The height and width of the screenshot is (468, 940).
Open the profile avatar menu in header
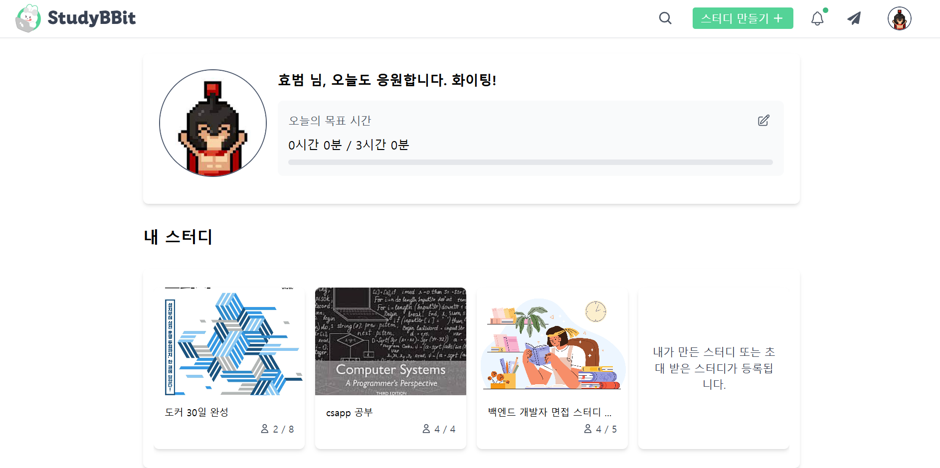click(900, 19)
